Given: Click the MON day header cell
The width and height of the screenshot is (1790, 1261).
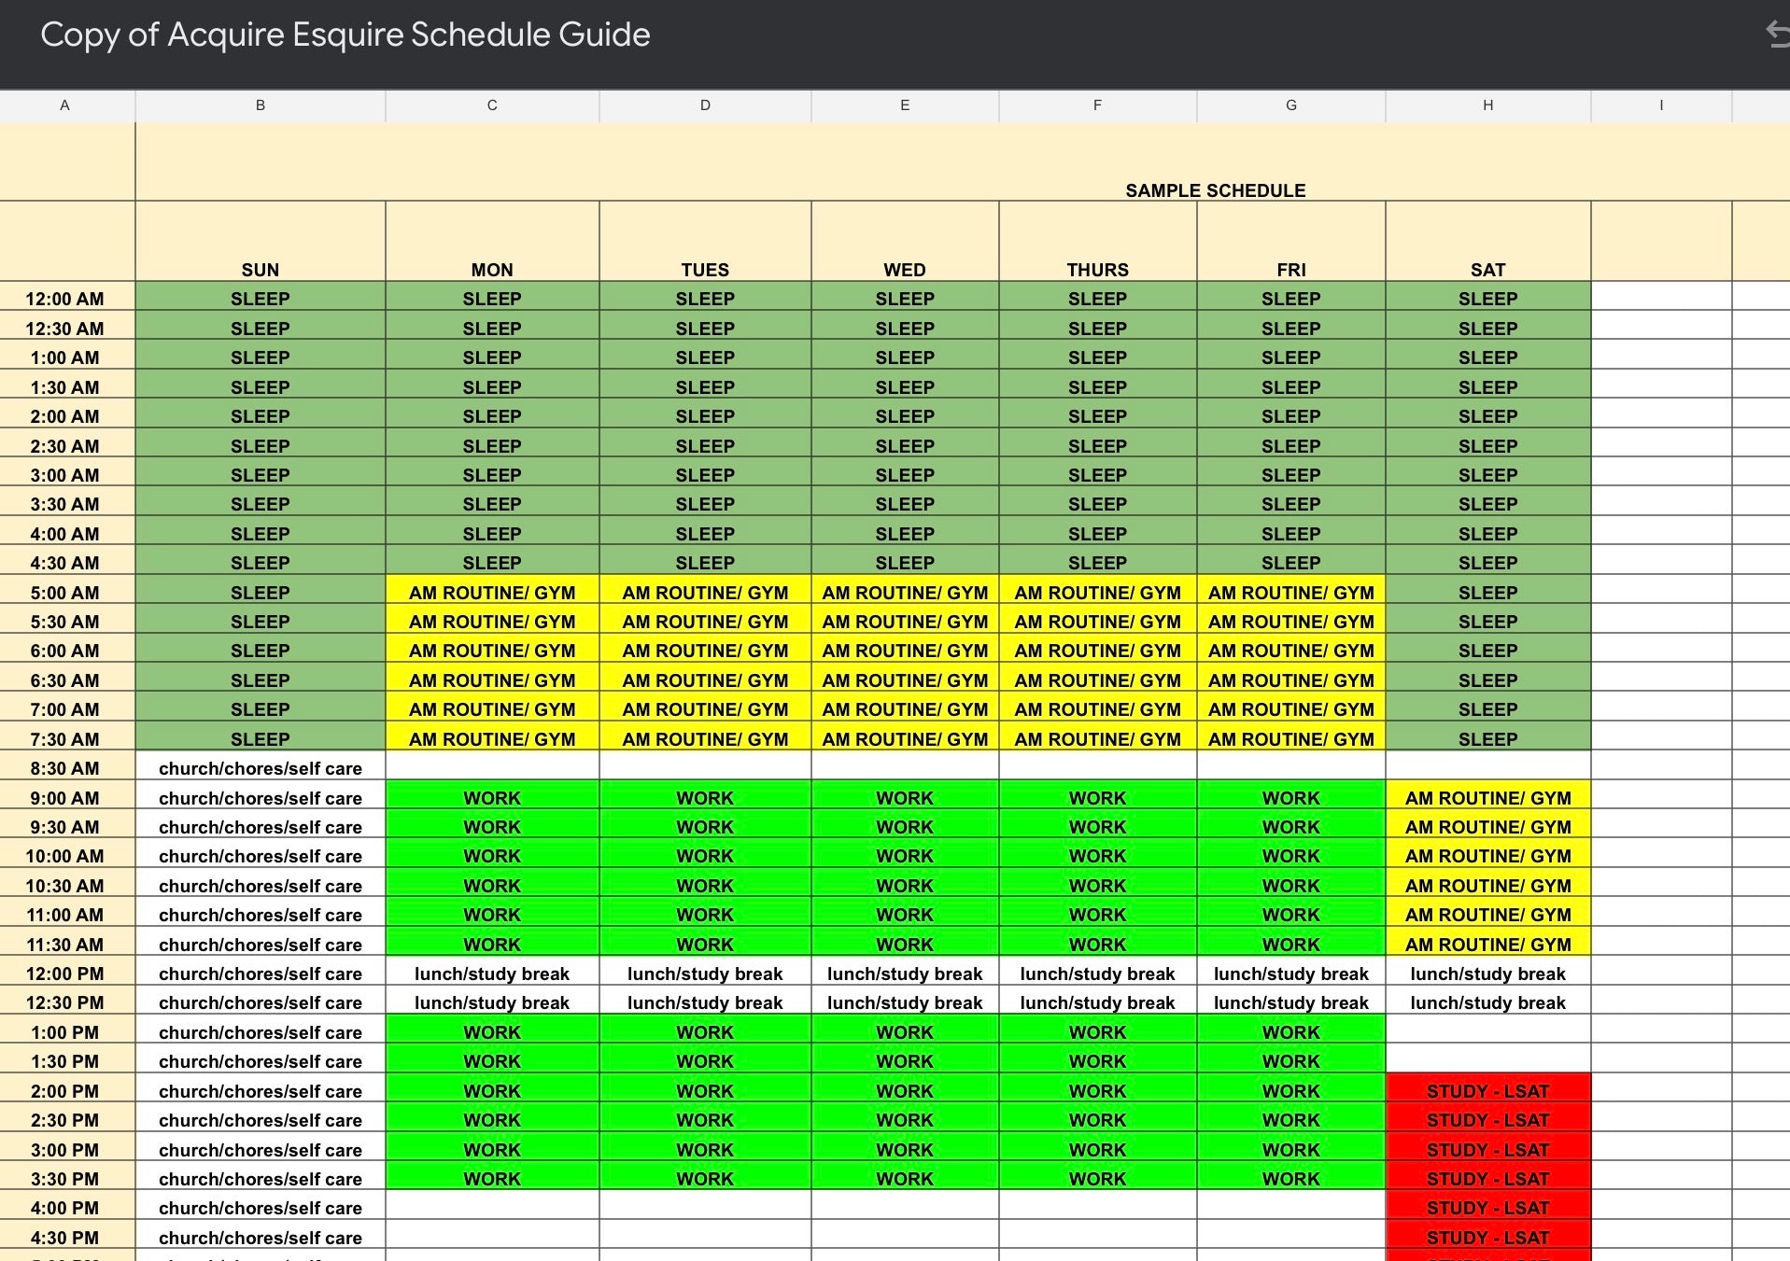Looking at the screenshot, I should pos(492,242).
